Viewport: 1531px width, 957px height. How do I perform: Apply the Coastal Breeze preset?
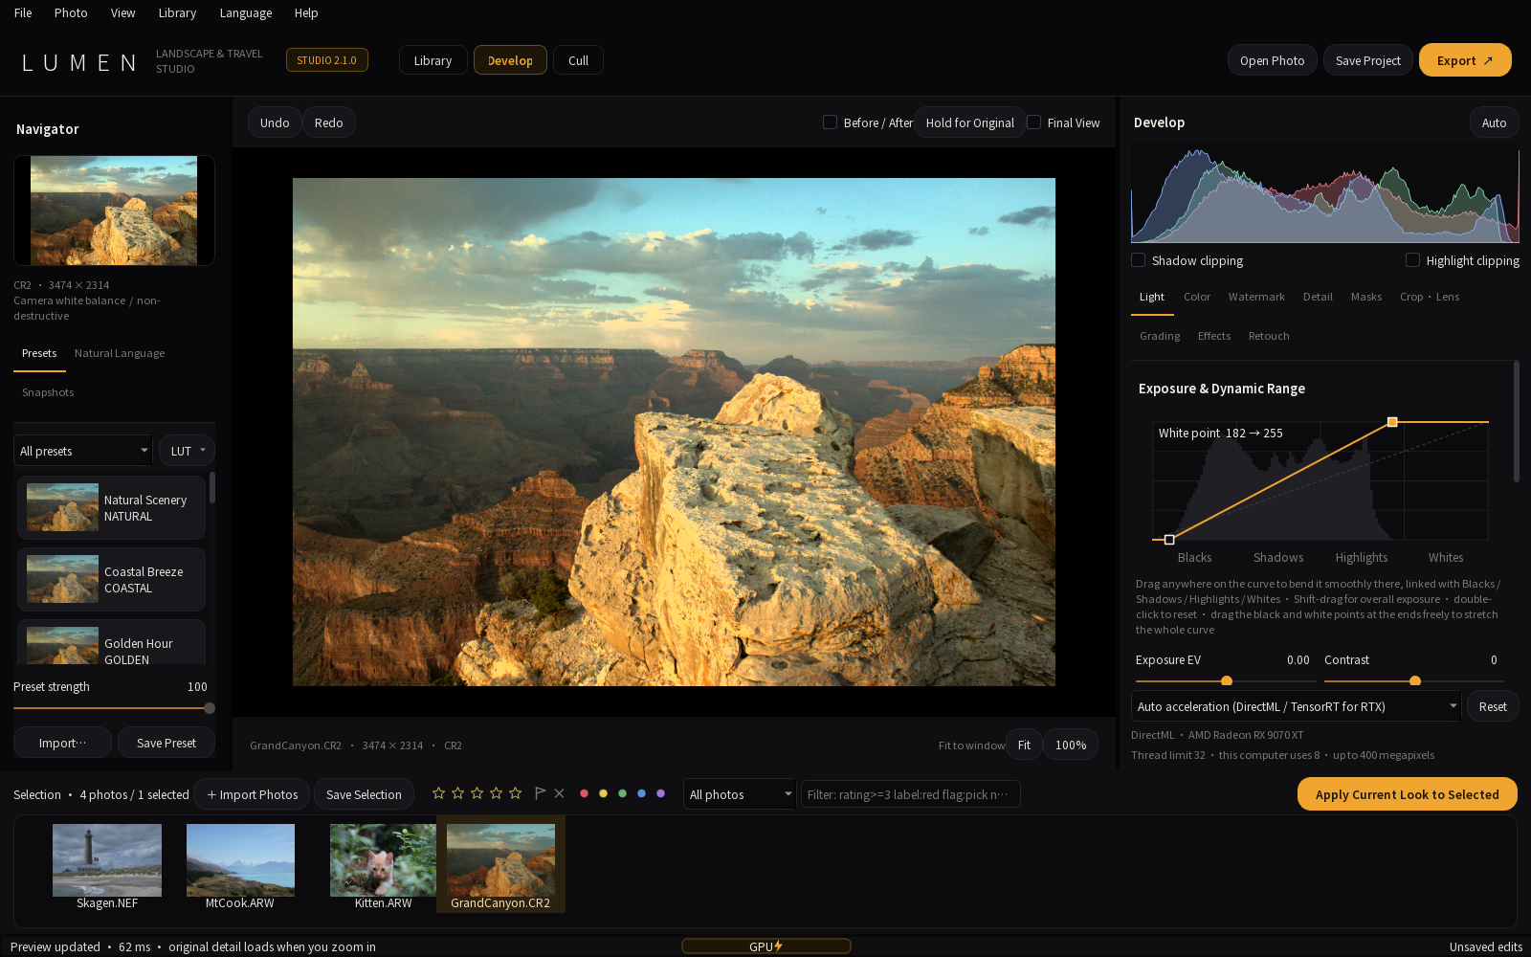pos(111,579)
